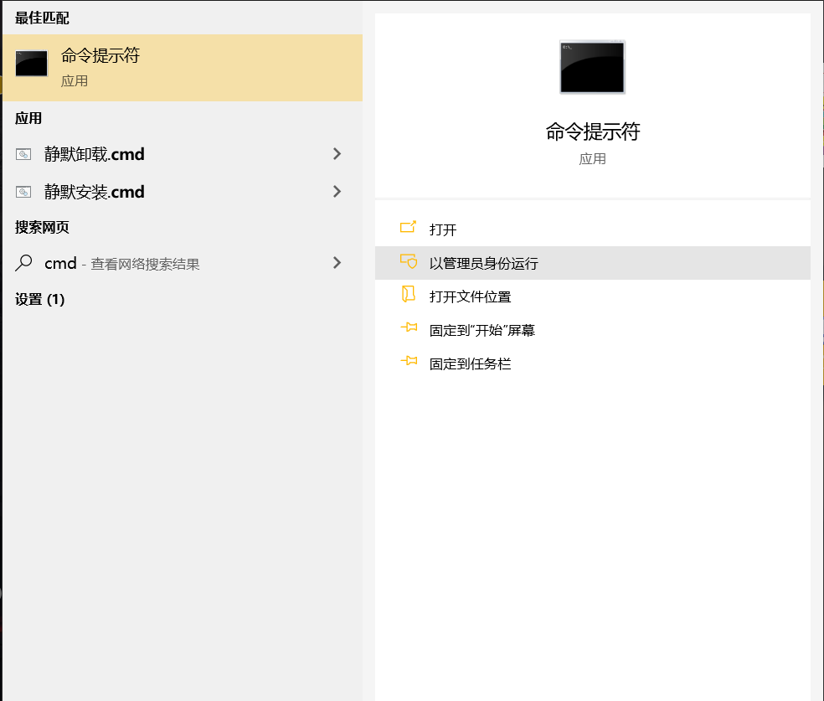
Task: Click the folder icon for 打开文件位置
Action: pos(409,294)
